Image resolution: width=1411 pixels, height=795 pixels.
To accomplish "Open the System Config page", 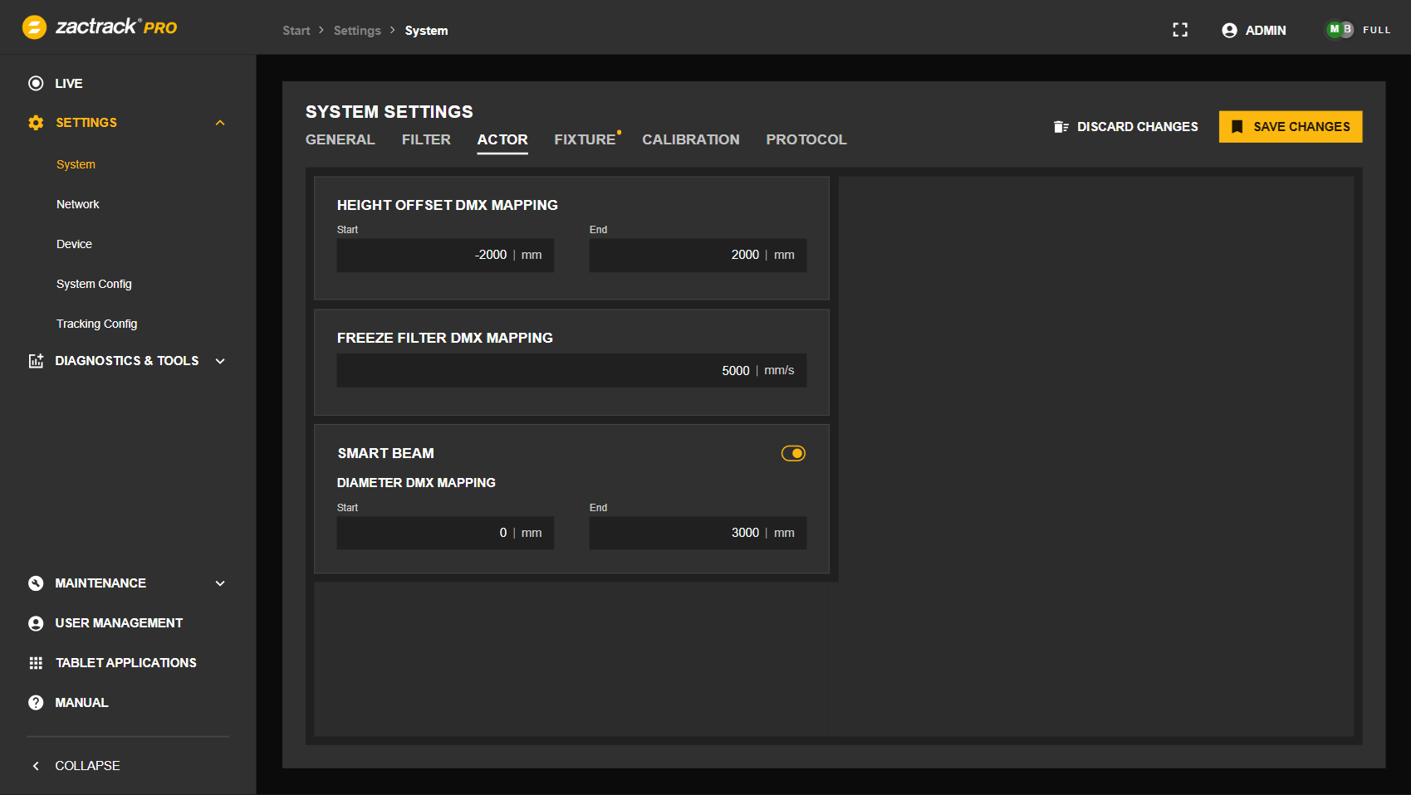I will coord(94,284).
